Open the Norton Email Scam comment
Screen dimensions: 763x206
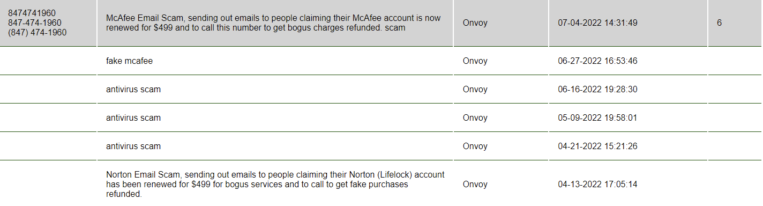click(275, 185)
